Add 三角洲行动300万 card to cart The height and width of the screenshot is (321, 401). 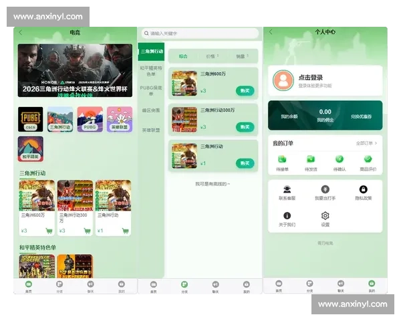(87, 231)
